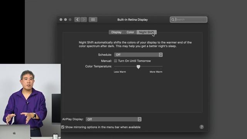Close the window with first traffic-light button

(x=61, y=20)
